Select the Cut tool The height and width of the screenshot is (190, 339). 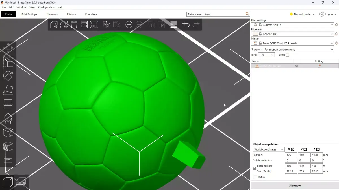pyautogui.click(x=8, y=104)
